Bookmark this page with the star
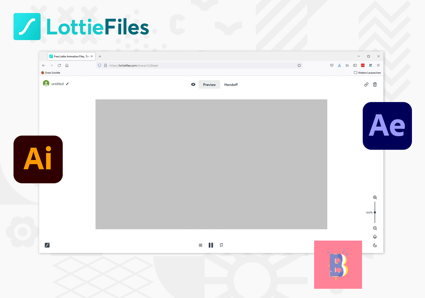 click(299, 65)
